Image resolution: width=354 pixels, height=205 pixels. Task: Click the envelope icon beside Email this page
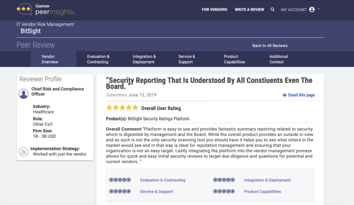click(285, 95)
